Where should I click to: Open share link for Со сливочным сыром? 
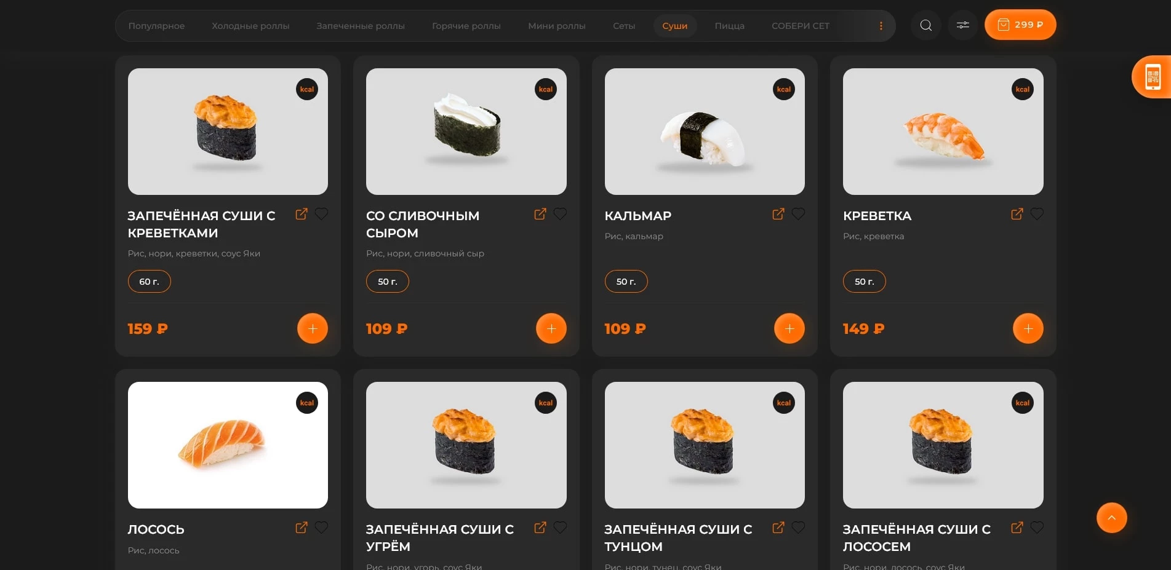(540, 214)
